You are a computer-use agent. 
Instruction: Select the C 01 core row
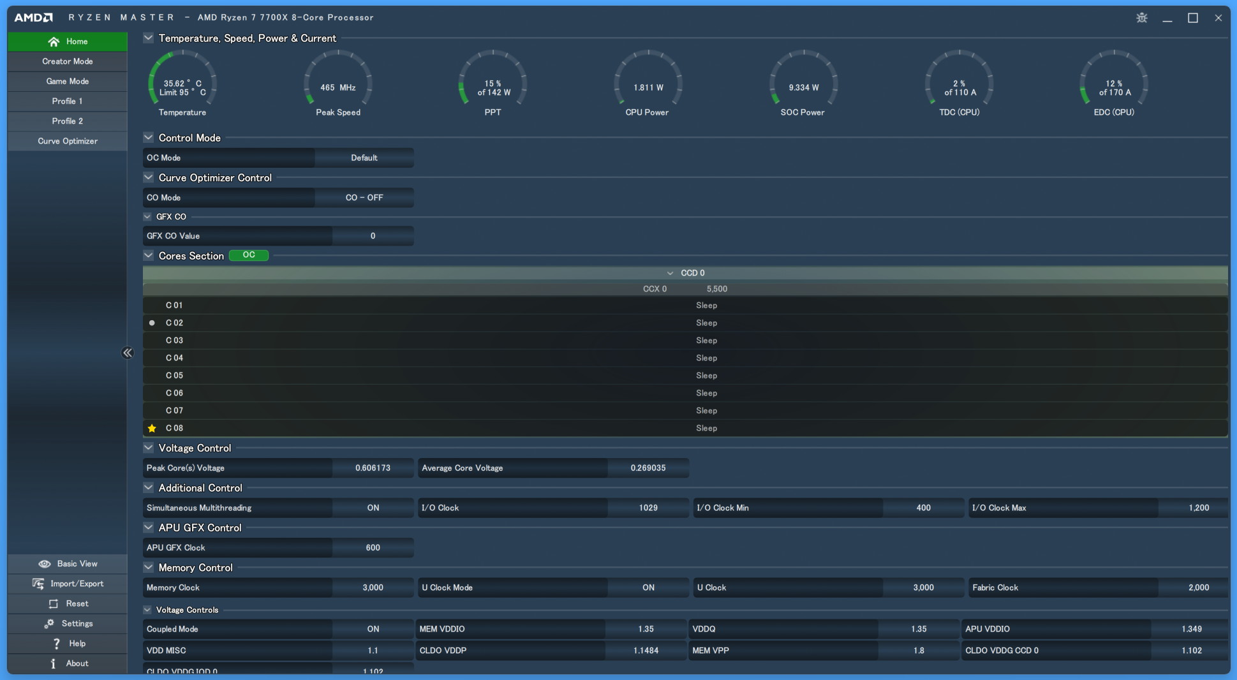pyautogui.click(x=685, y=306)
